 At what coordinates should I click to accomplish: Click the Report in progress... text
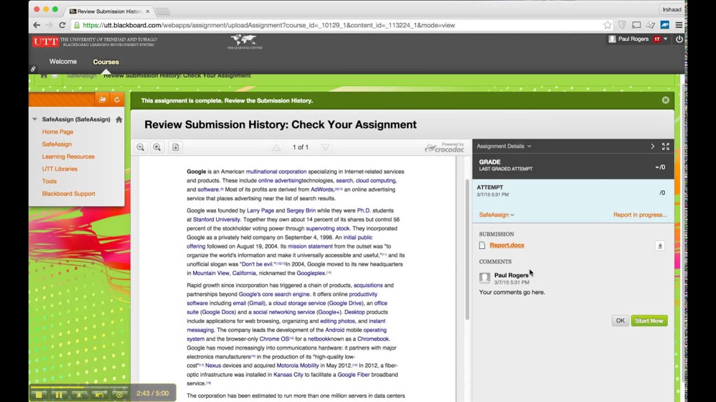click(640, 215)
